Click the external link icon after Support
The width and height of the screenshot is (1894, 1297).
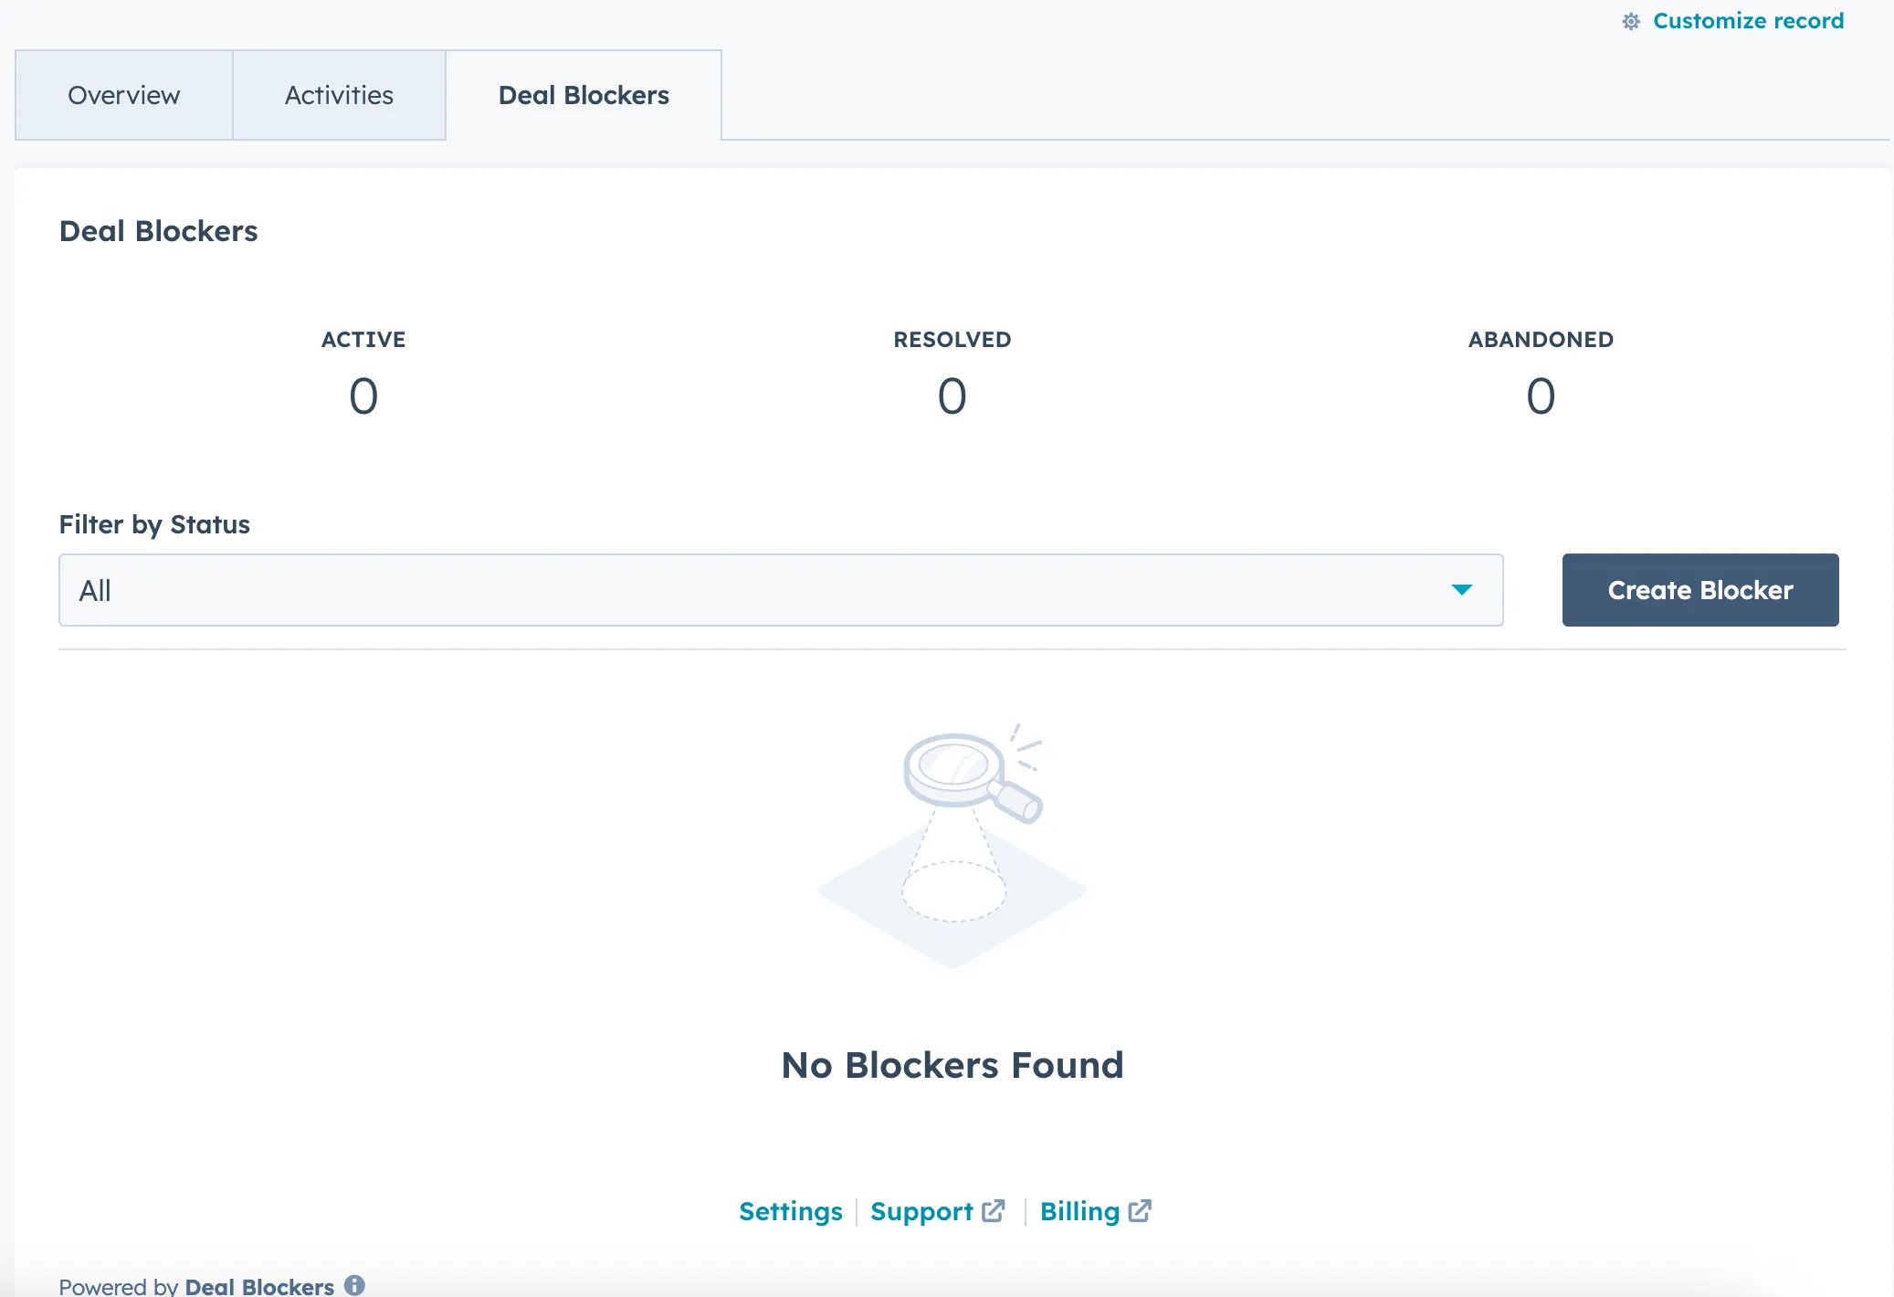coord(994,1211)
